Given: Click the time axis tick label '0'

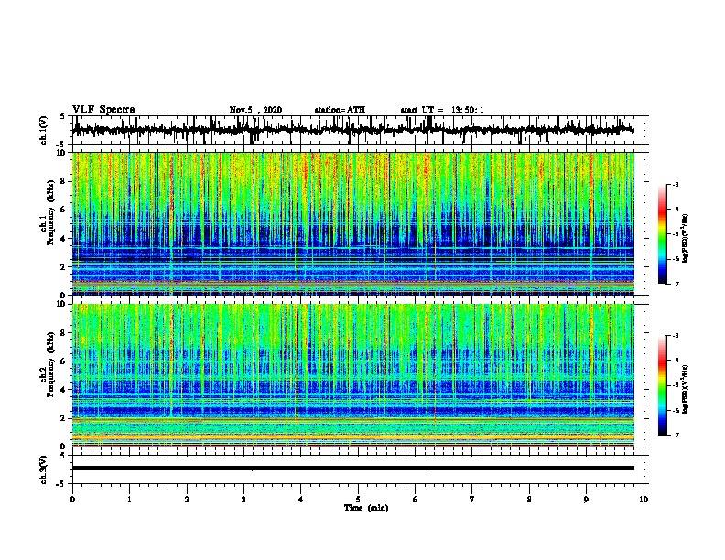Looking at the screenshot, I should pos(72,500).
